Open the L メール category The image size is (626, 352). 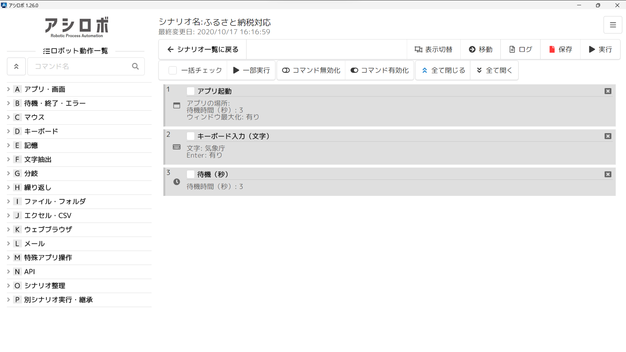[x=79, y=244]
